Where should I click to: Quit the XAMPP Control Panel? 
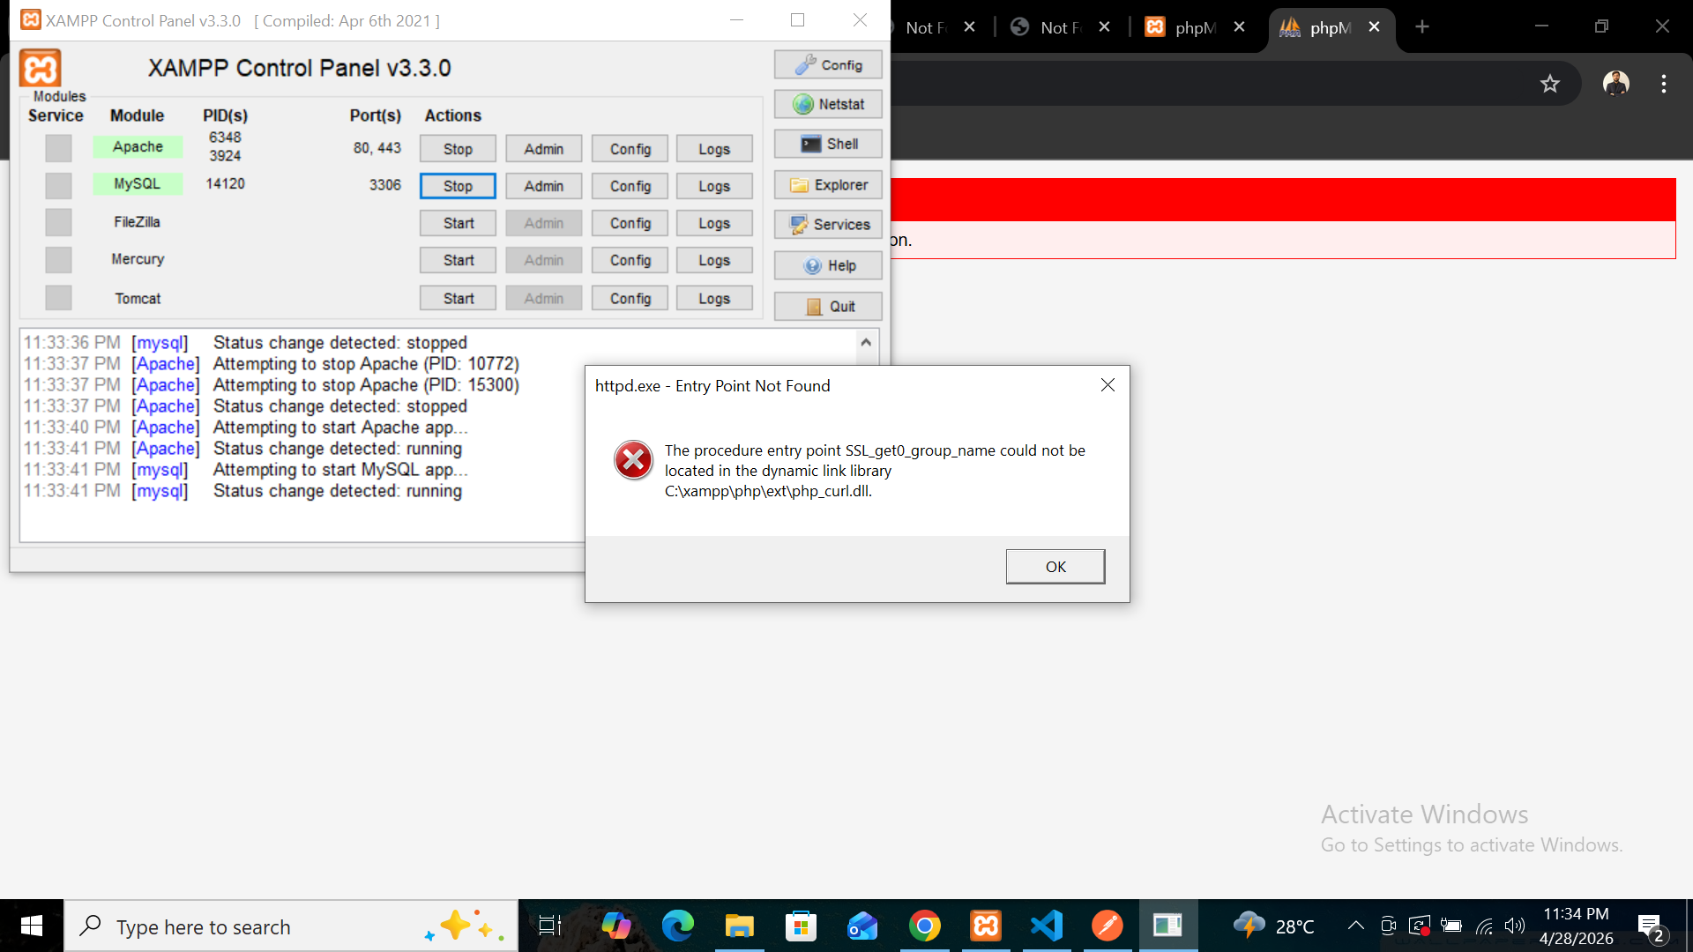click(x=828, y=306)
